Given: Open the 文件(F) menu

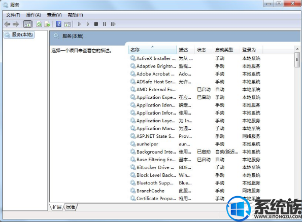Looking at the screenshot, I should 13,15.
